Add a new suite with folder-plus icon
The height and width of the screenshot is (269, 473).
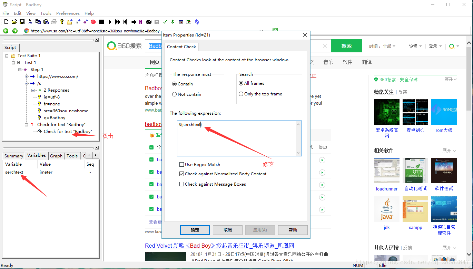point(70,22)
